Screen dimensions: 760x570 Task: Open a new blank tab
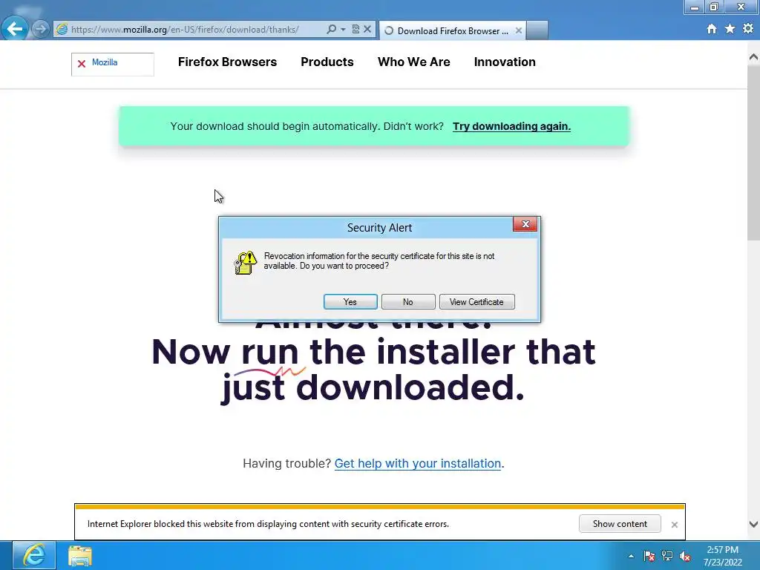coord(537,30)
